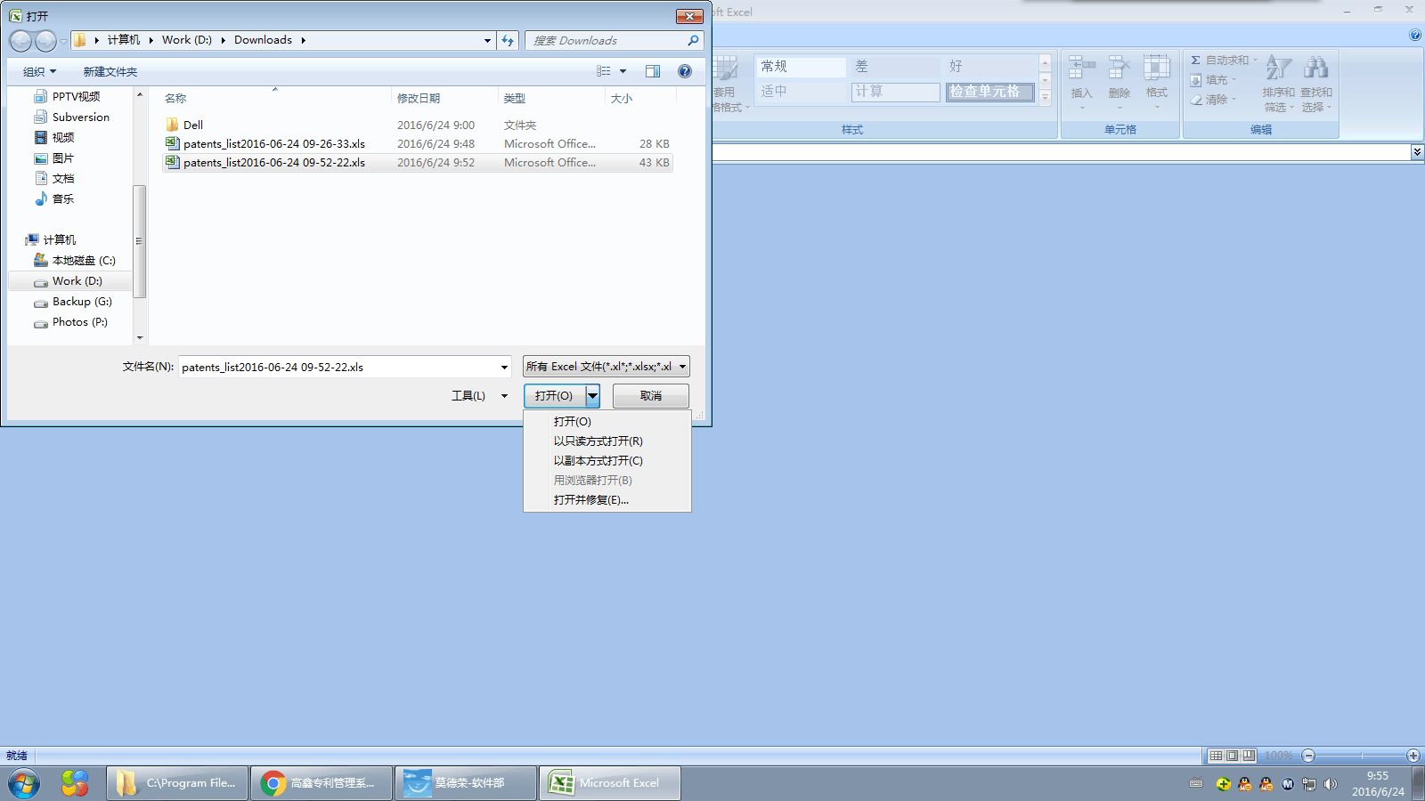The height and width of the screenshot is (801, 1425).
Task: Select Backup (G:) drive in the sidebar
Action: (82, 302)
